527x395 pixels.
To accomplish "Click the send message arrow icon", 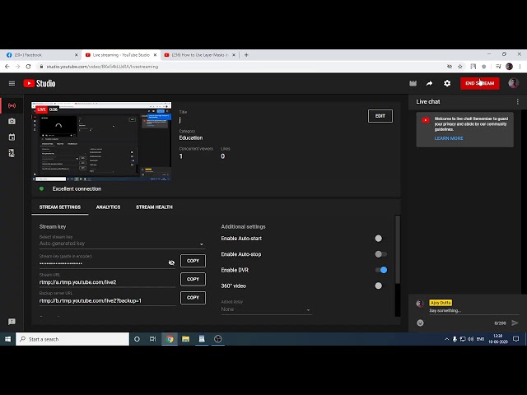I will [515, 323].
